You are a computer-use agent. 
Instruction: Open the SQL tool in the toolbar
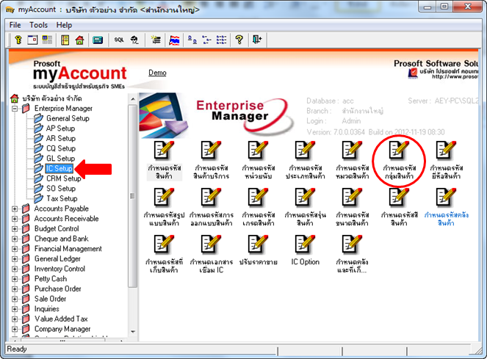click(119, 40)
